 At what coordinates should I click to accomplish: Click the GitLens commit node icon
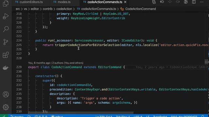pos(170,2)
